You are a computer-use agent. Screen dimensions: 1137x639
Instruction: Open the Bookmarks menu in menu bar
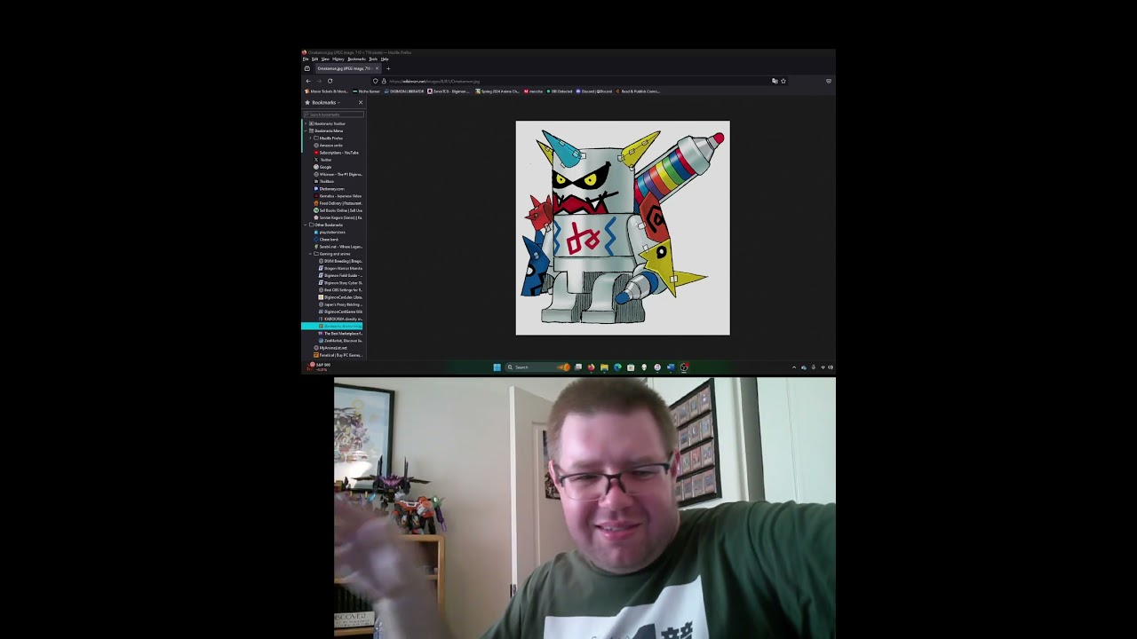[356, 59]
